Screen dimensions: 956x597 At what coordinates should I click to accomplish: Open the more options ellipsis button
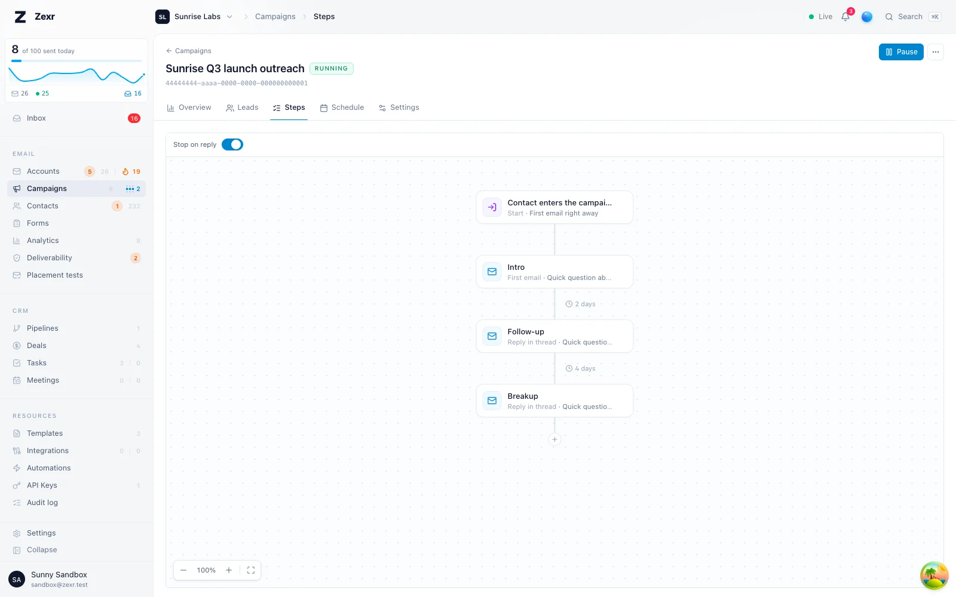936,52
